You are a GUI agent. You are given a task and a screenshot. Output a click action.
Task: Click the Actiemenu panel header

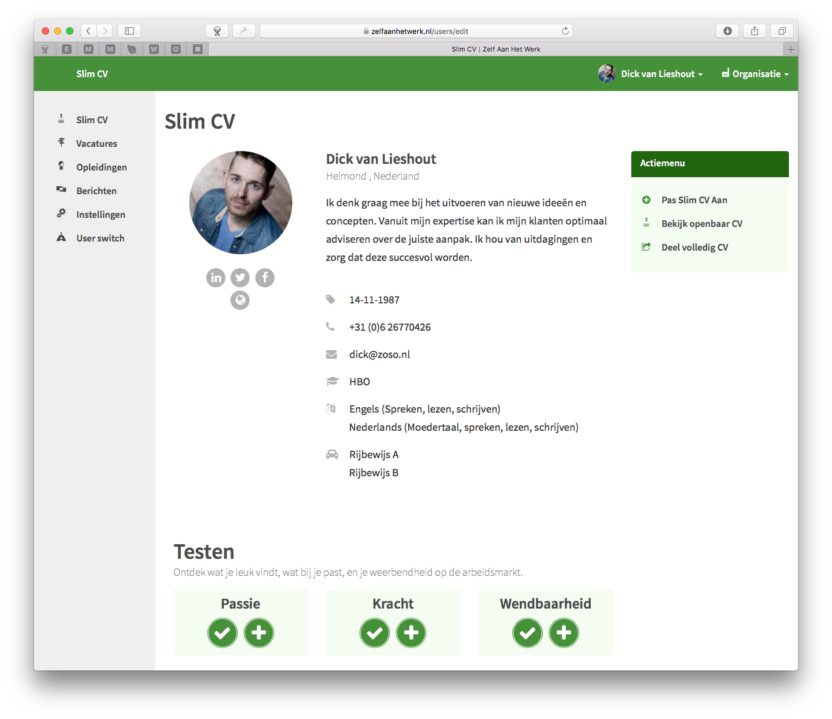[710, 164]
